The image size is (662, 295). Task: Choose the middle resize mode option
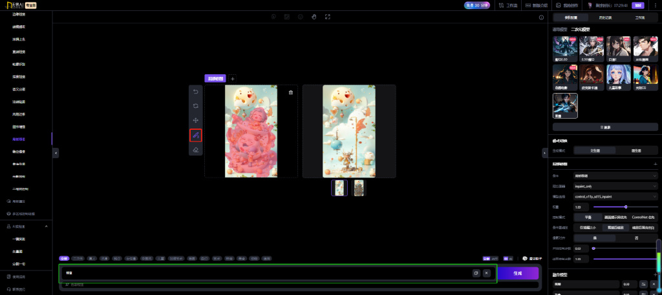pyautogui.click(x=615, y=228)
